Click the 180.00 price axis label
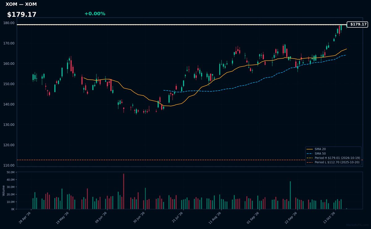This screenshot has height=229, width=371. (9, 23)
